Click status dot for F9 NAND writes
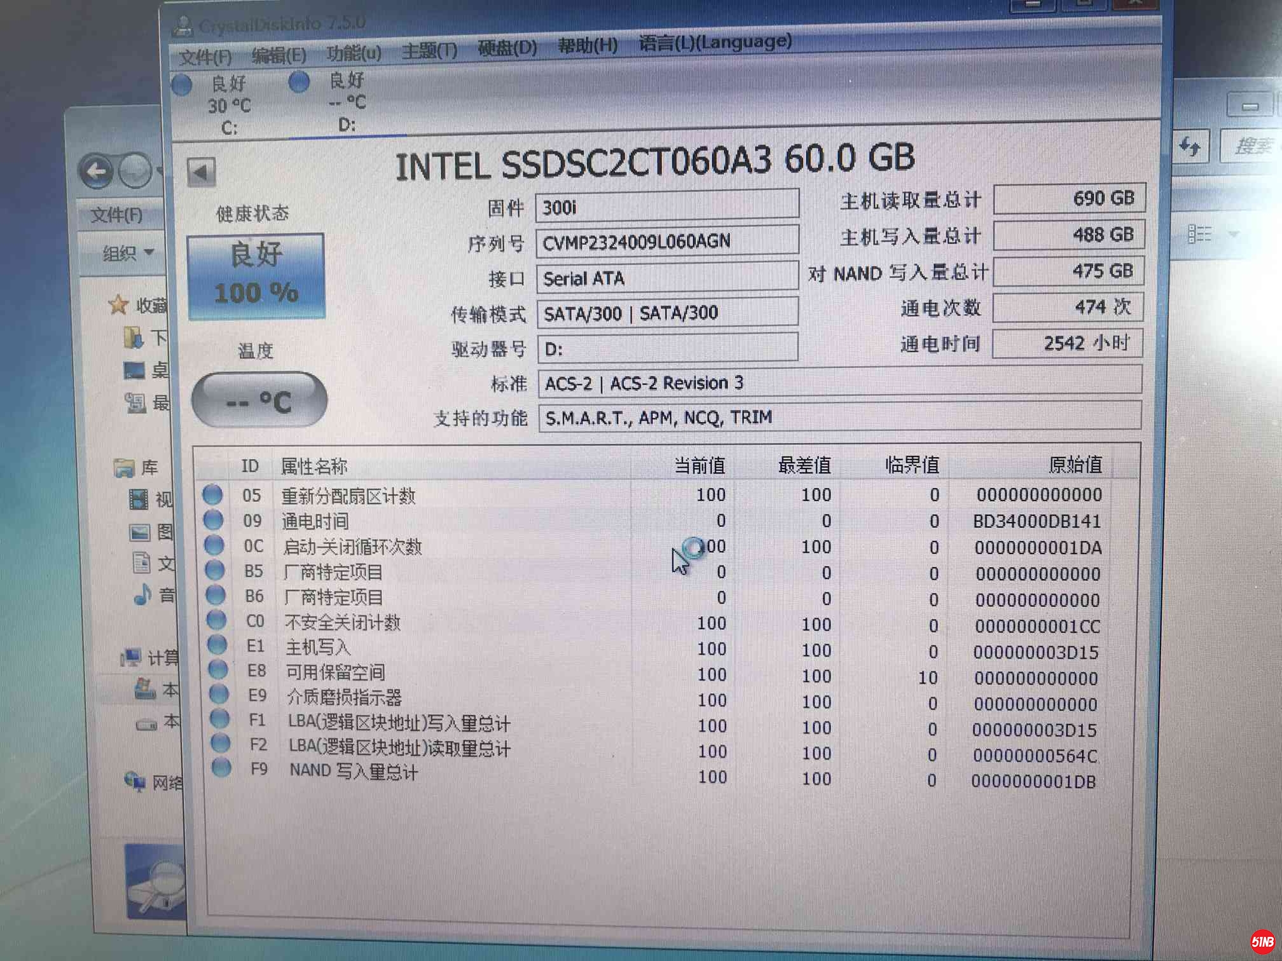This screenshot has height=961, width=1282. [221, 768]
